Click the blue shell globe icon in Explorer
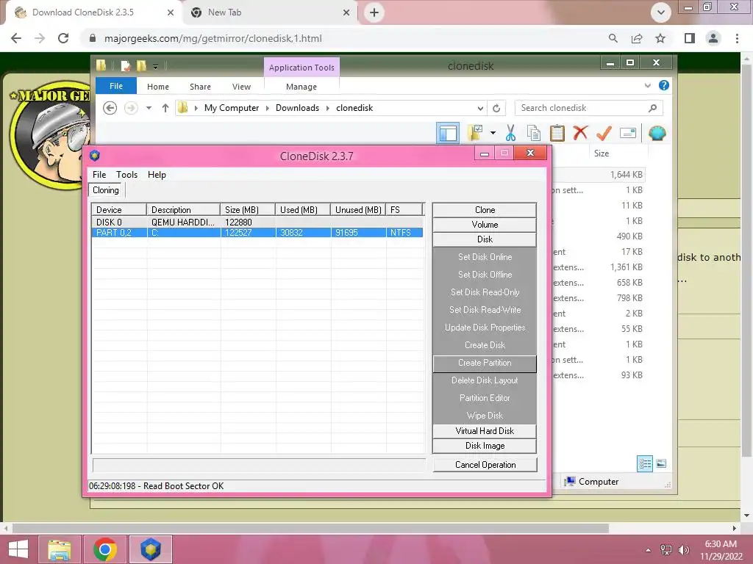The image size is (753, 564). (657, 133)
